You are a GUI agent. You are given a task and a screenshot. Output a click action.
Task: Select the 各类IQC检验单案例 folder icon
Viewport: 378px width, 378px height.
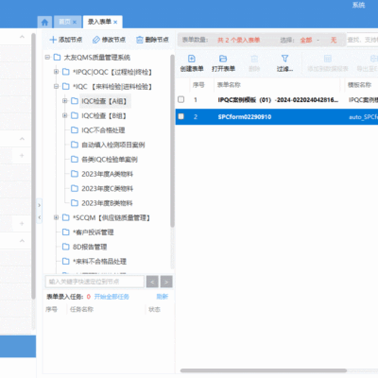point(75,159)
